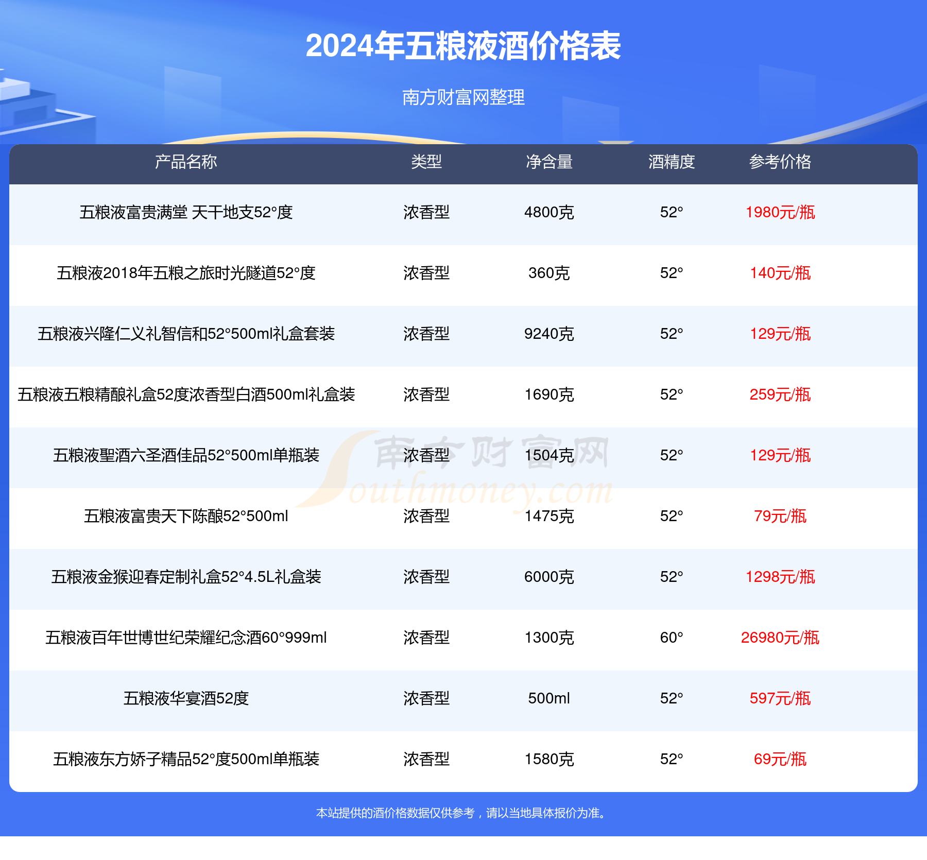
Task: Click 浓香型 in the 富贵满堂 row
Action: [426, 212]
